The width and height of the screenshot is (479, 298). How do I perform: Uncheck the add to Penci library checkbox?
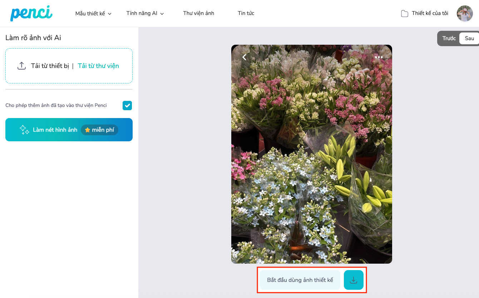tap(127, 106)
